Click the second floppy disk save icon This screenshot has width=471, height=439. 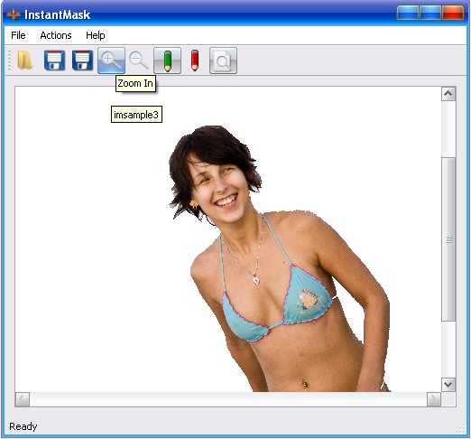click(82, 61)
